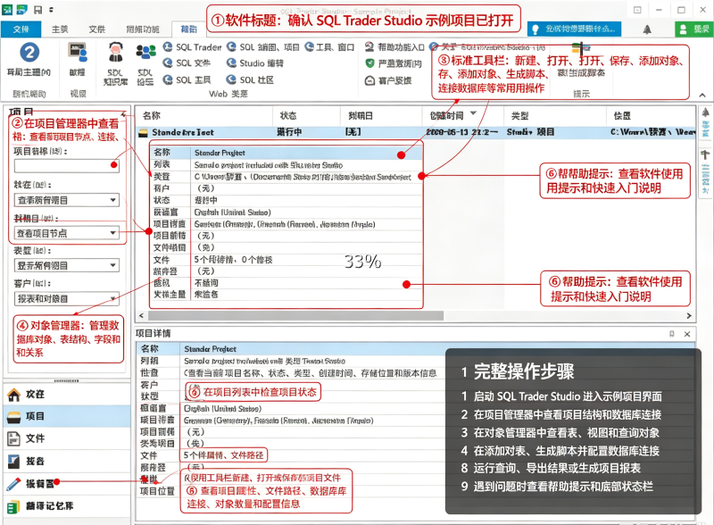The width and height of the screenshot is (714, 525).
Task: Click the green sign-in button at top-right
Action: click(694, 29)
